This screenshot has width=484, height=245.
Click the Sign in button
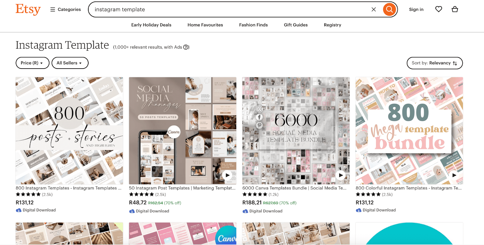click(x=416, y=9)
